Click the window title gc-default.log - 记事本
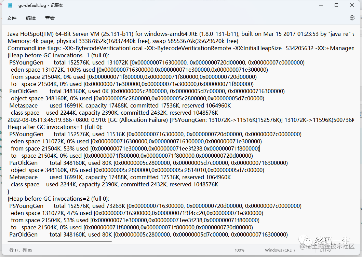Image resolution: width=362 pixels, height=257 pixels. [x=41, y=5]
